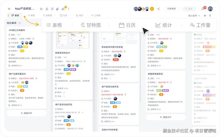Click the yellow plus button to add a member

tap(152, 9)
